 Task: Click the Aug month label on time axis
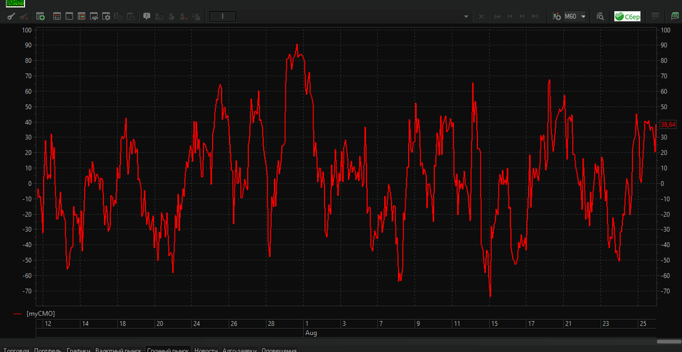pyautogui.click(x=311, y=333)
